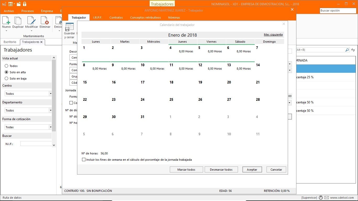
Task: Switch to the I.R.P.F. tab
Action: click(97, 18)
